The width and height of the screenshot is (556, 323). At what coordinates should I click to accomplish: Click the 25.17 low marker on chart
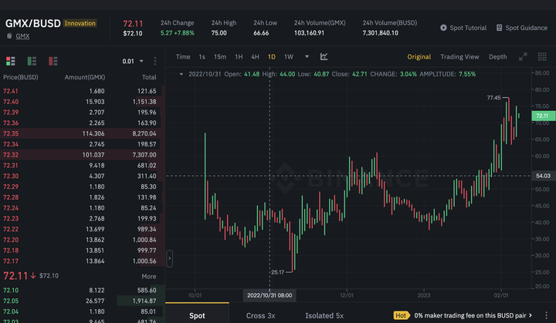[278, 272]
